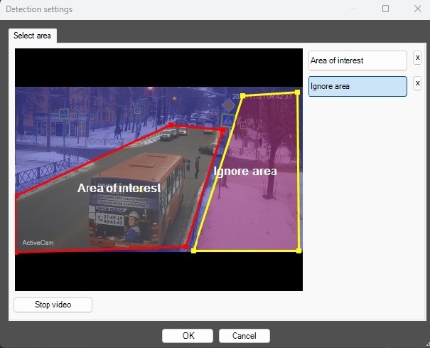Remove the Ignore area entry
Viewport: 430px width, 348px height.
pyautogui.click(x=417, y=83)
